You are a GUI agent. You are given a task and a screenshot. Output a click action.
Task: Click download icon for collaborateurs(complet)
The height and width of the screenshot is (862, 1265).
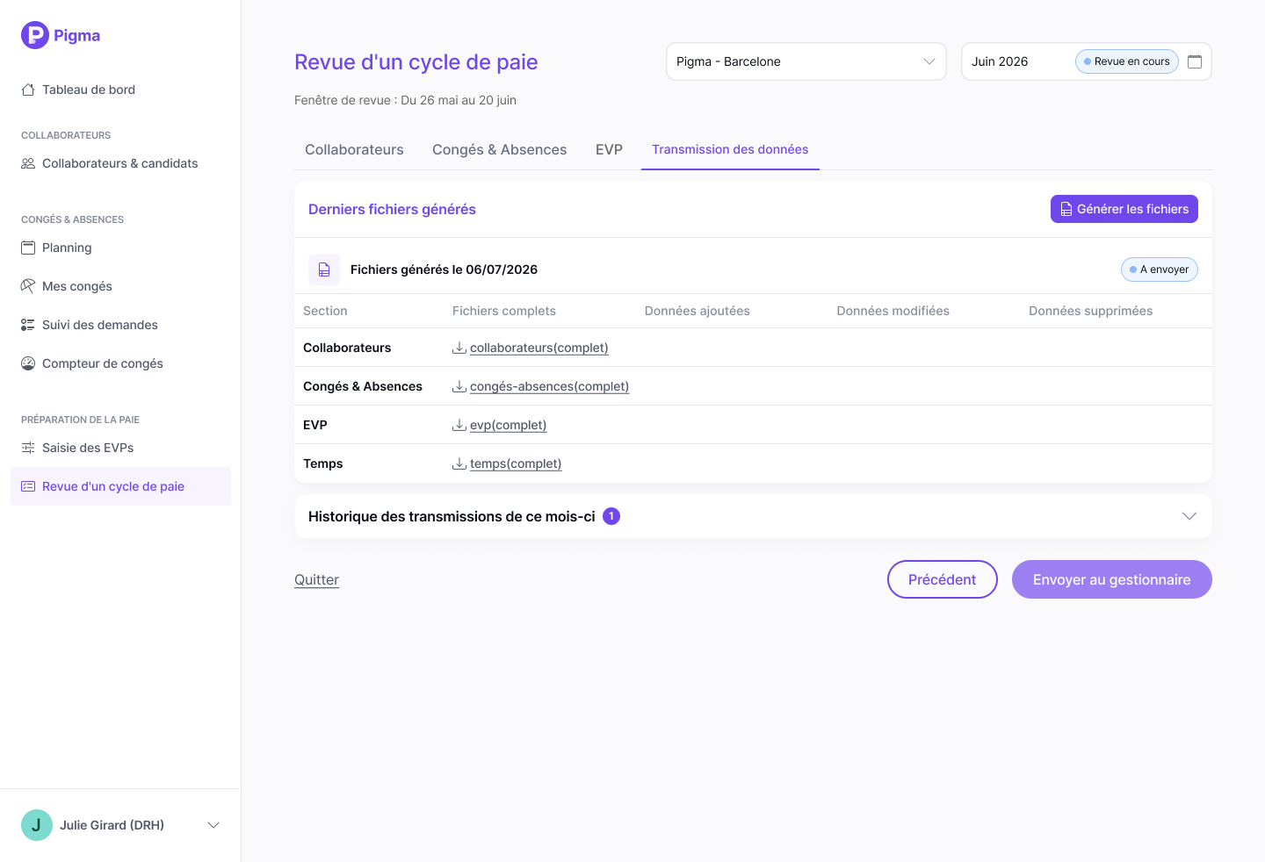coord(459,348)
